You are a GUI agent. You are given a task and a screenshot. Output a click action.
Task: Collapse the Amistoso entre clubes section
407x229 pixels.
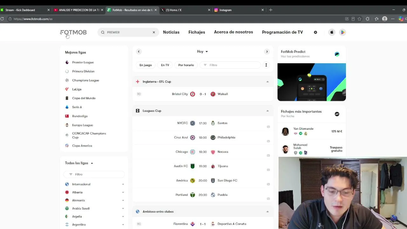coord(267,212)
